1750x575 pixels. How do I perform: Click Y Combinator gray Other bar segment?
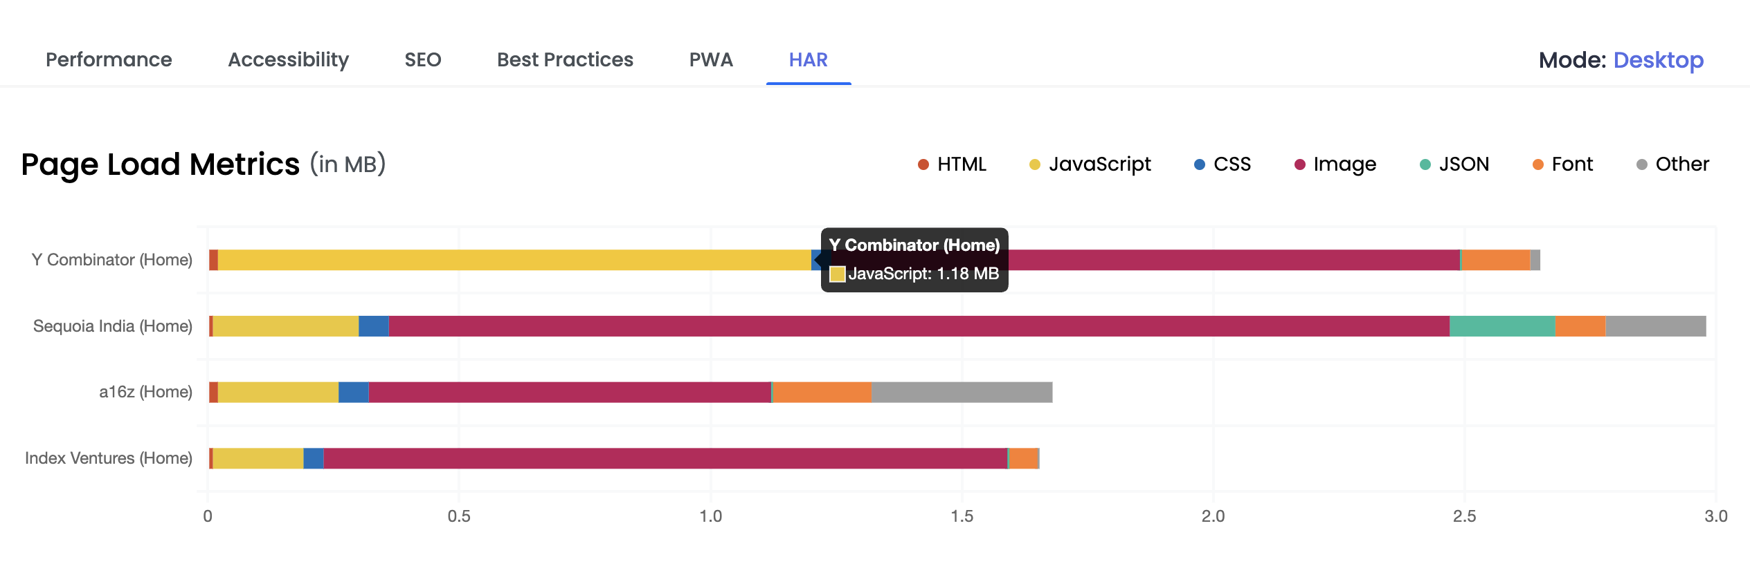point(1535,260)
